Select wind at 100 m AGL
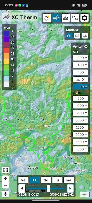Screen dimensions: 92x203 [80, 72]
